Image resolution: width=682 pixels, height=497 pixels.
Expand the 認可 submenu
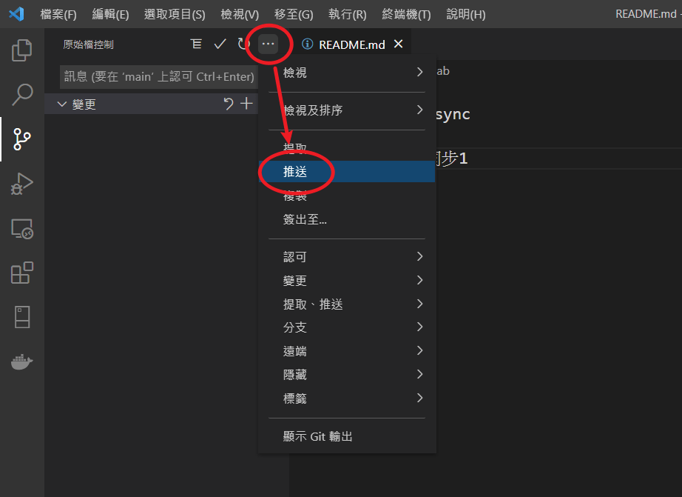click(x=347, y=256)
